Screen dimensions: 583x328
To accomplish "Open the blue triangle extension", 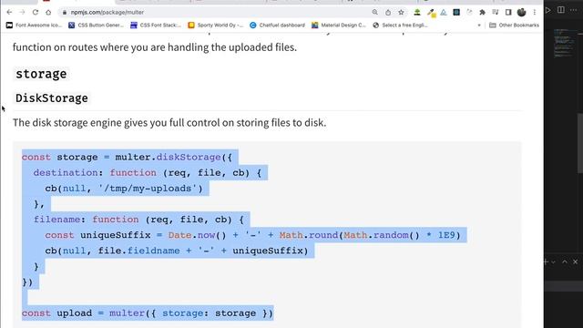I will (x=444, y=12).
